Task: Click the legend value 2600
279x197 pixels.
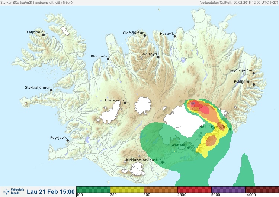Action: click(182, 195)
